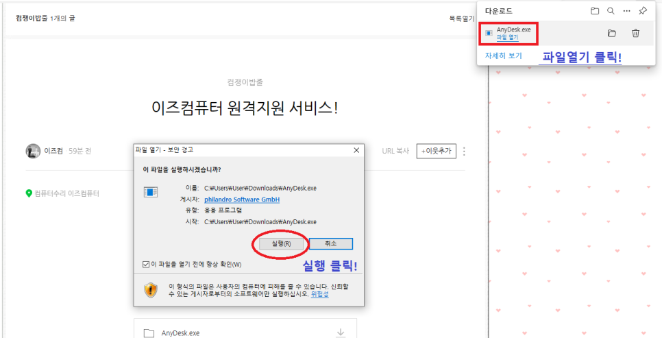Image resolution: width=662 pixels, height=338 pixels.
Task: Open more options ellipsis in downloads panel
Action: coord(627,11)
